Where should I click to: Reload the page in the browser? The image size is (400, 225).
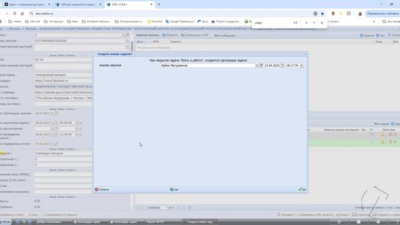tap(14, 14)
